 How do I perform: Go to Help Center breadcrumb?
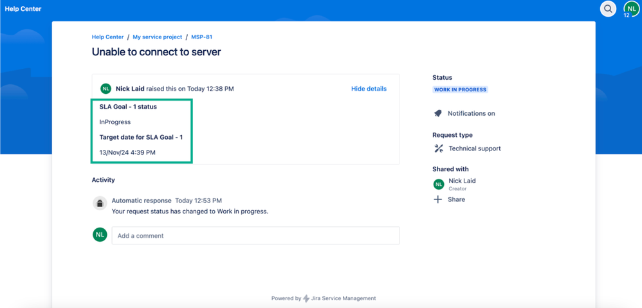[107, 37]
